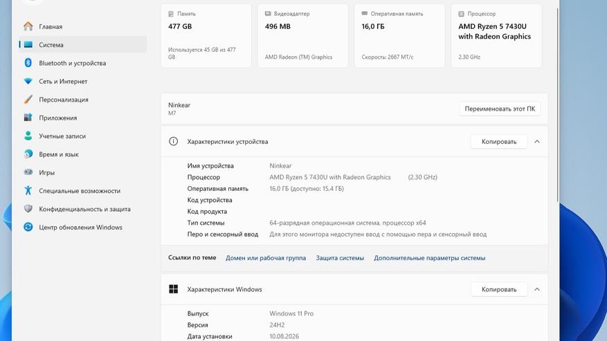Open Центр обновления Windows
The width and height of the screenshot is (607, 341).
(82, 227)
